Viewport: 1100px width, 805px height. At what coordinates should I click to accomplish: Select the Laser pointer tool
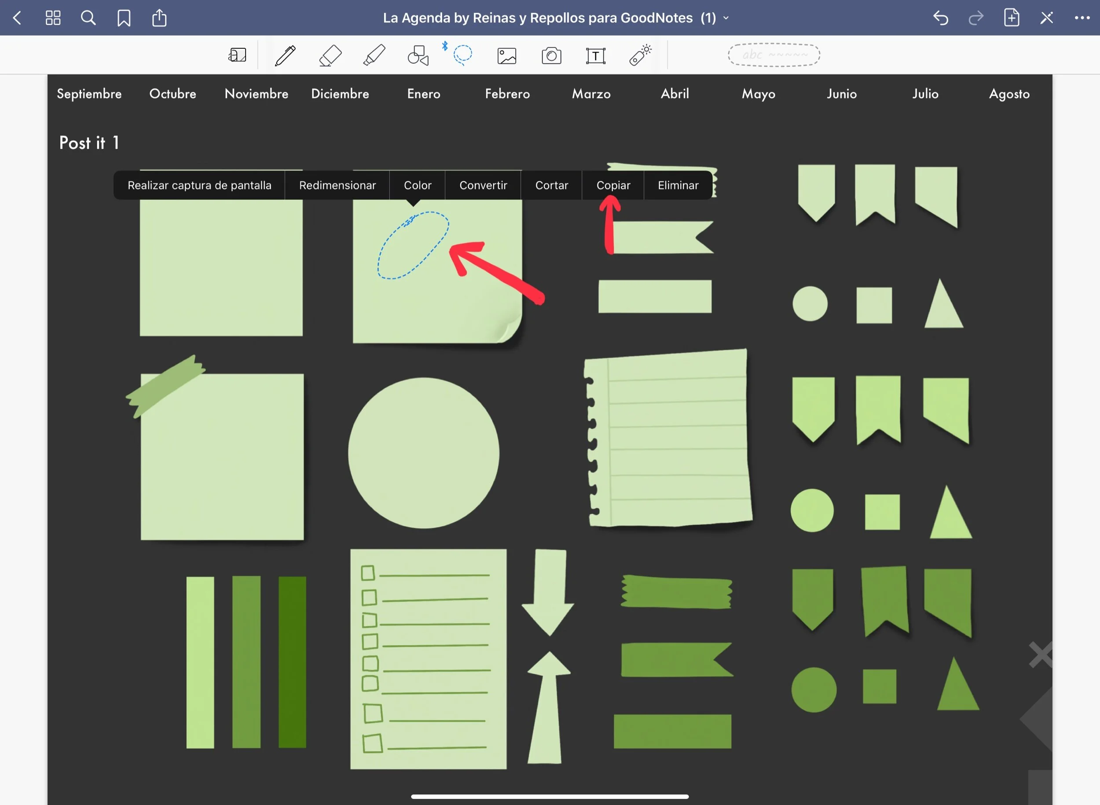pyautogui.click(x=640, y=55)
